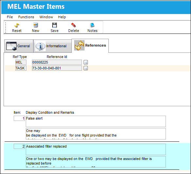Click the Informational tab info icon
The height and width of the screenshot is (174, 191).
(40, 46)
